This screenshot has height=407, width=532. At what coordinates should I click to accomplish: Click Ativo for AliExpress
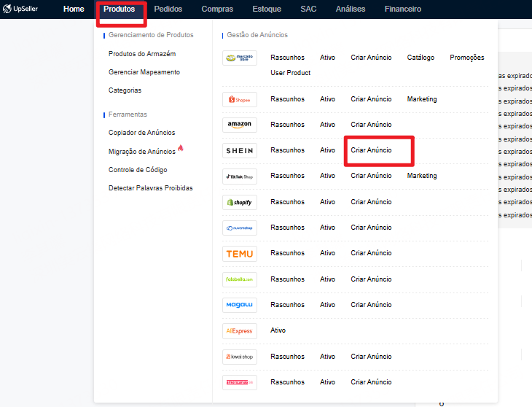[278, 330]
